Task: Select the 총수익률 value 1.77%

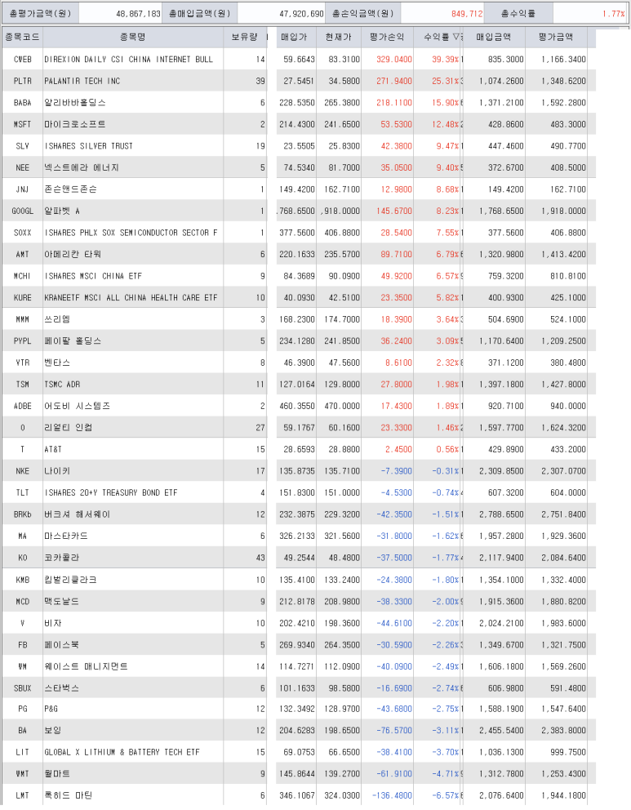Action: [x=613, y=13]
